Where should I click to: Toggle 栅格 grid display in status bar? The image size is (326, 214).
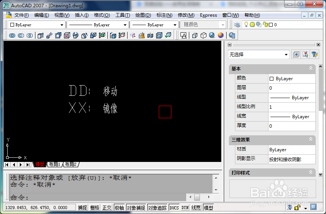tap(94, 208)
